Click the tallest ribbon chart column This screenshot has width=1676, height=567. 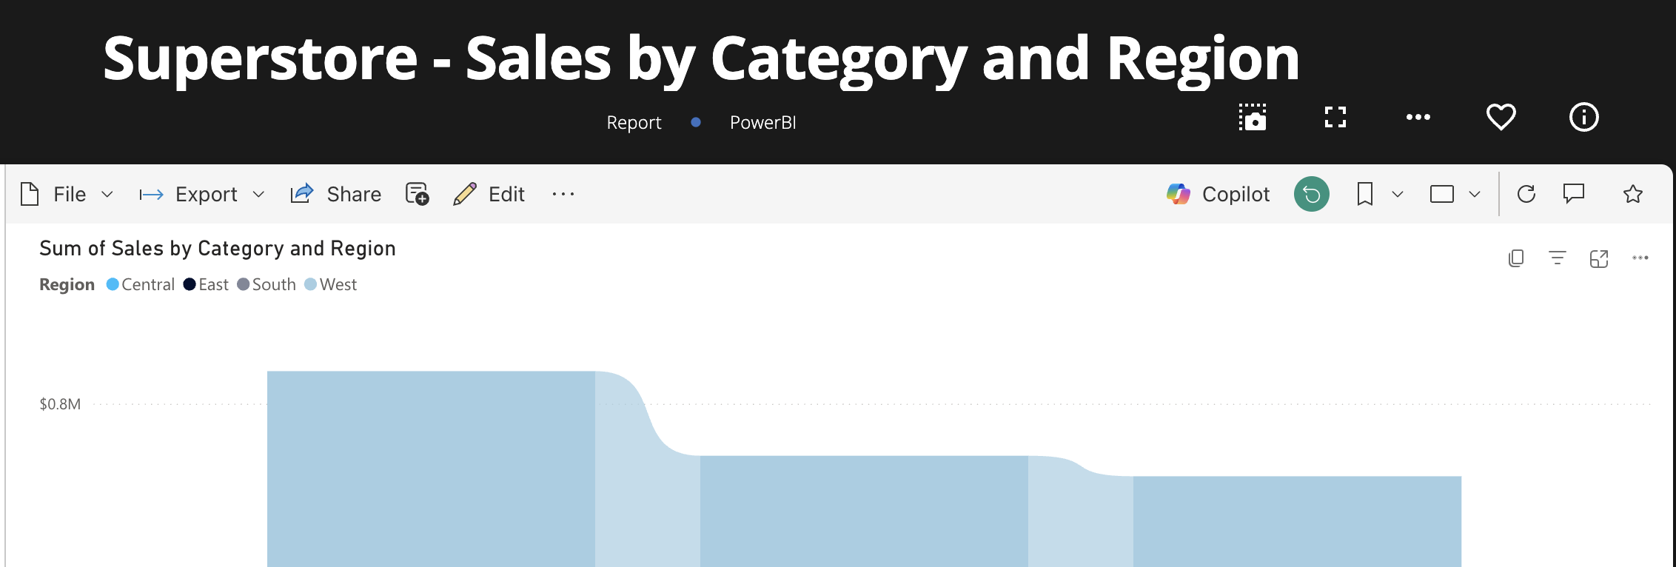(x=431, y=468)
